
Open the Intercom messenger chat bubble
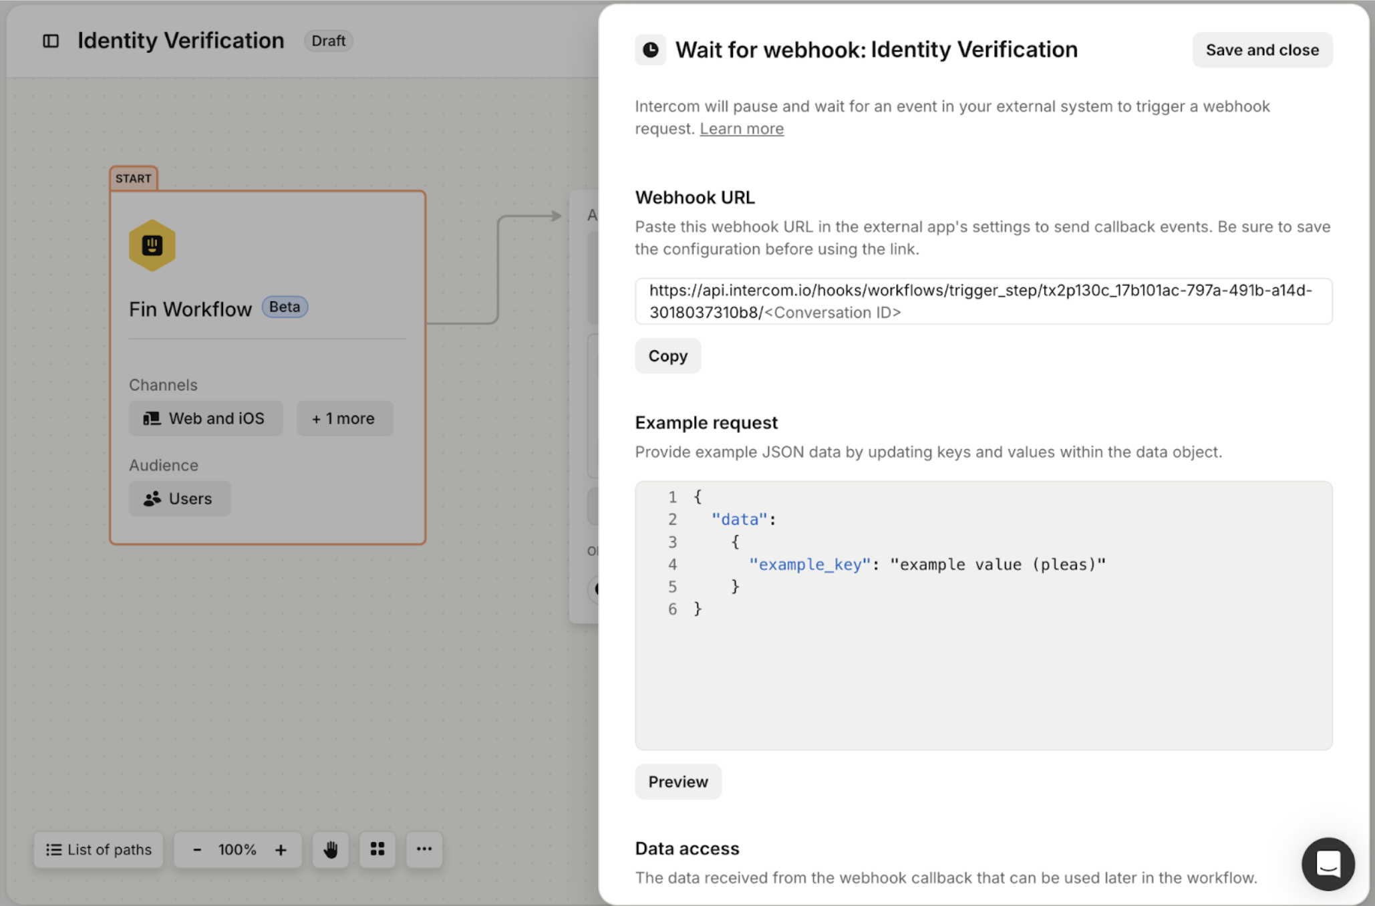pyautogui.click(x=1328, y=864)
